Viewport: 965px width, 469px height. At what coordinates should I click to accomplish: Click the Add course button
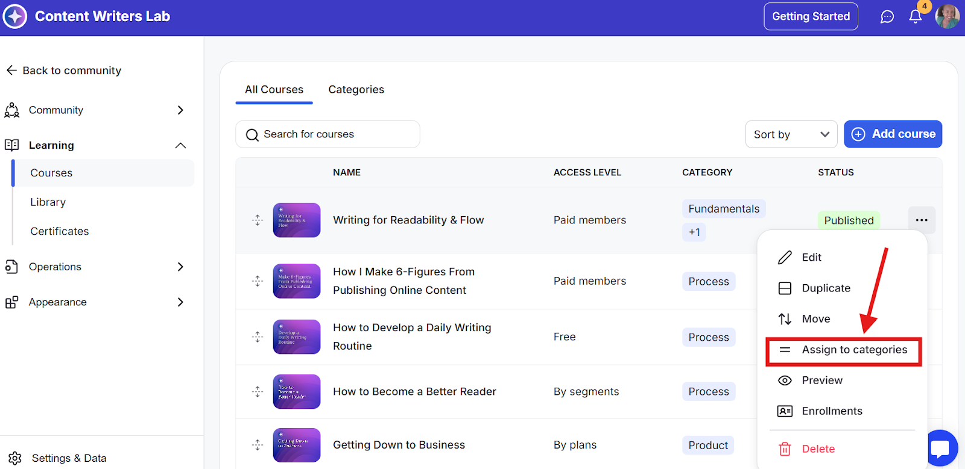(893, 134)
